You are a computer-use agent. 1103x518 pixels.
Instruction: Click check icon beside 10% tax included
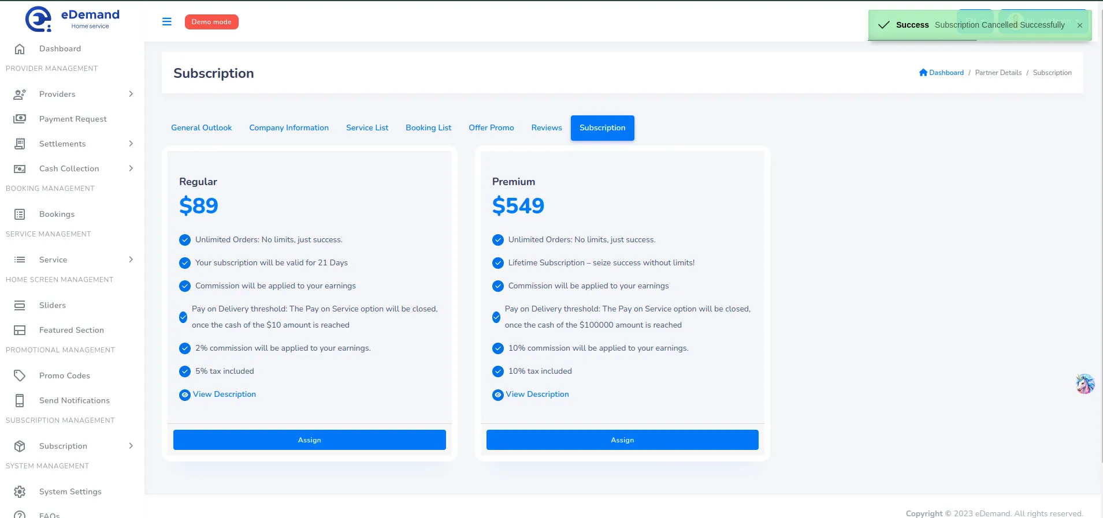[498, 371]
